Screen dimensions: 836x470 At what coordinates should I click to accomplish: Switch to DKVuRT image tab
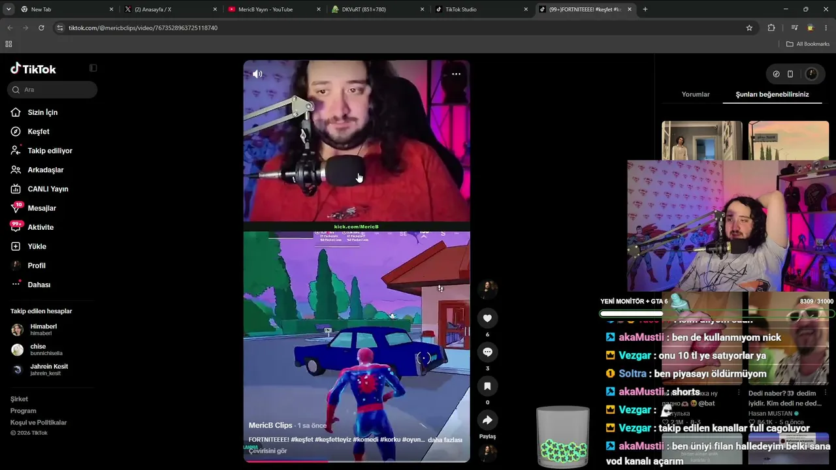(x=378, y=9)
